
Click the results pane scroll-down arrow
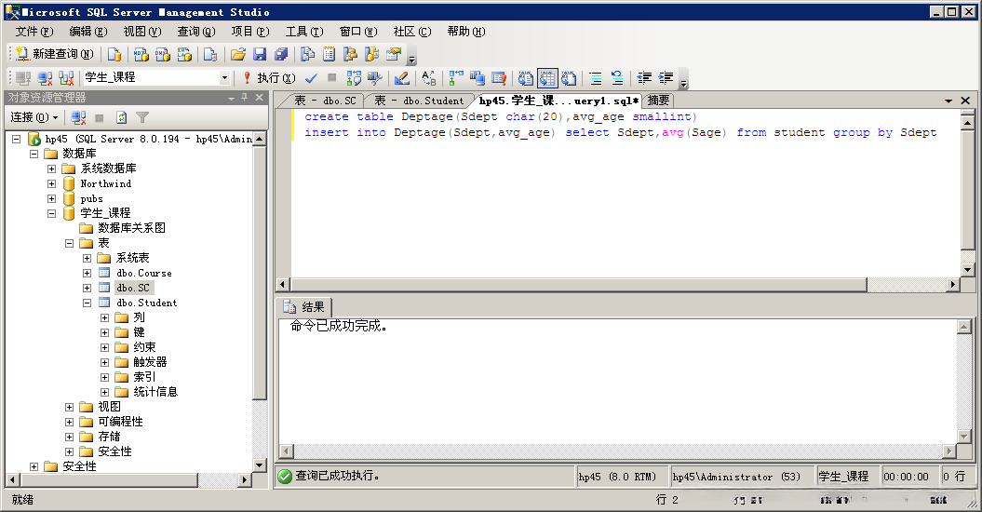click(x=964, y=437)
